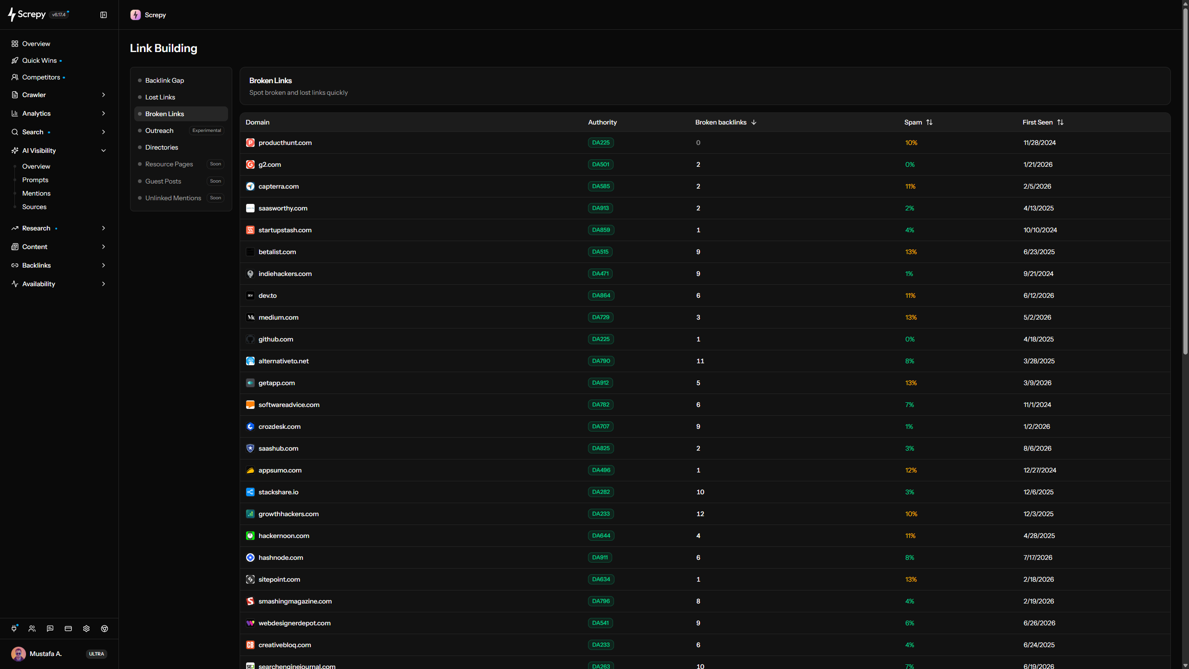
Task: Open the integrations plug icon in bottom bar
Action: click(14, 629)
